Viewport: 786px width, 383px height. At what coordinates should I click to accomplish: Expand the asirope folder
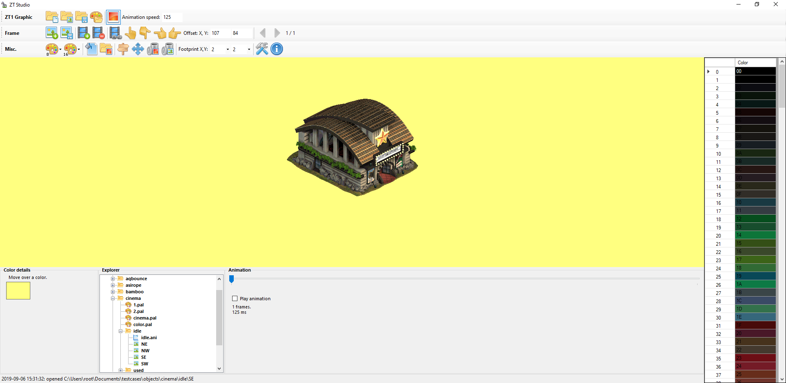[x=113, y=285]
